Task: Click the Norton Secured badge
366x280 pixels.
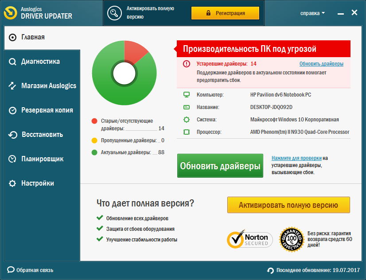Action: pos(250,239)
